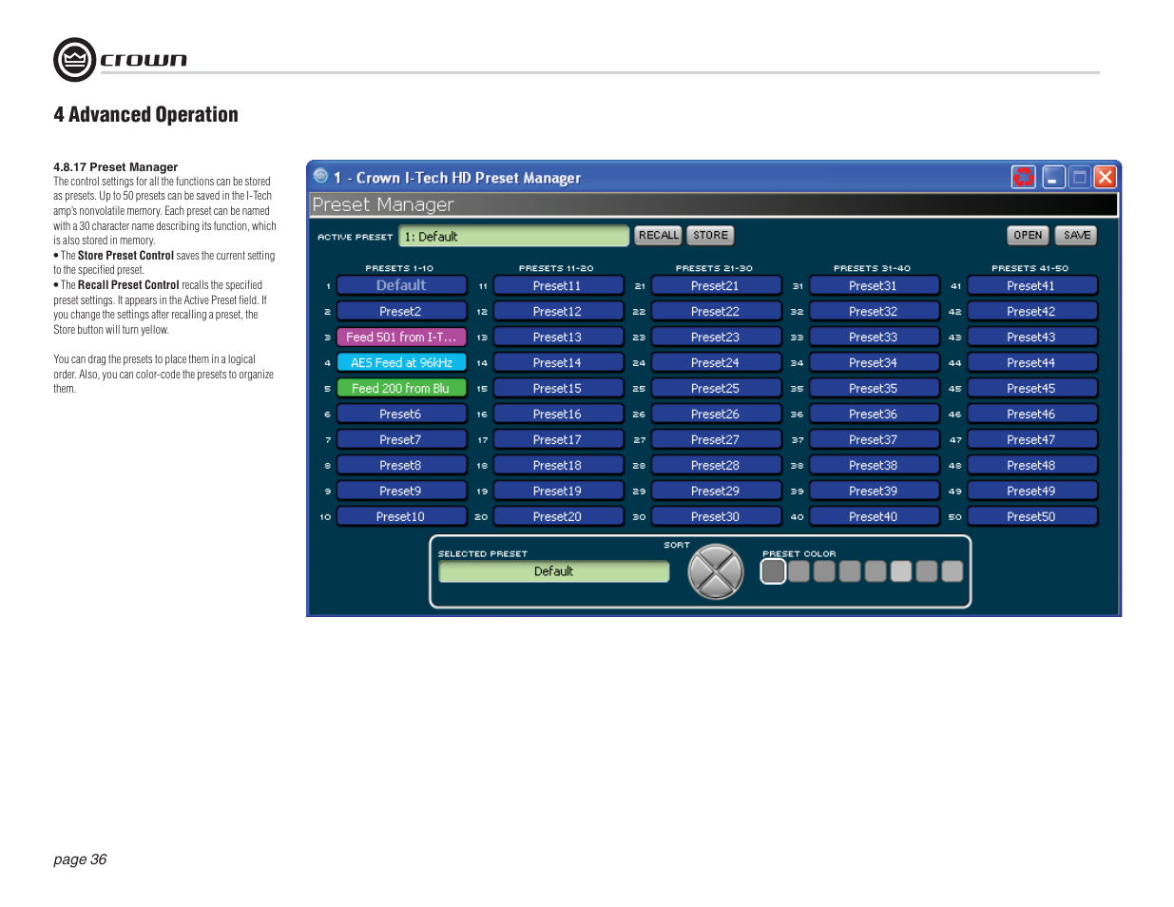Select Preset43 button
Screen dimensions: 1174x907
pyautogui.click(x=1032, y=337)
